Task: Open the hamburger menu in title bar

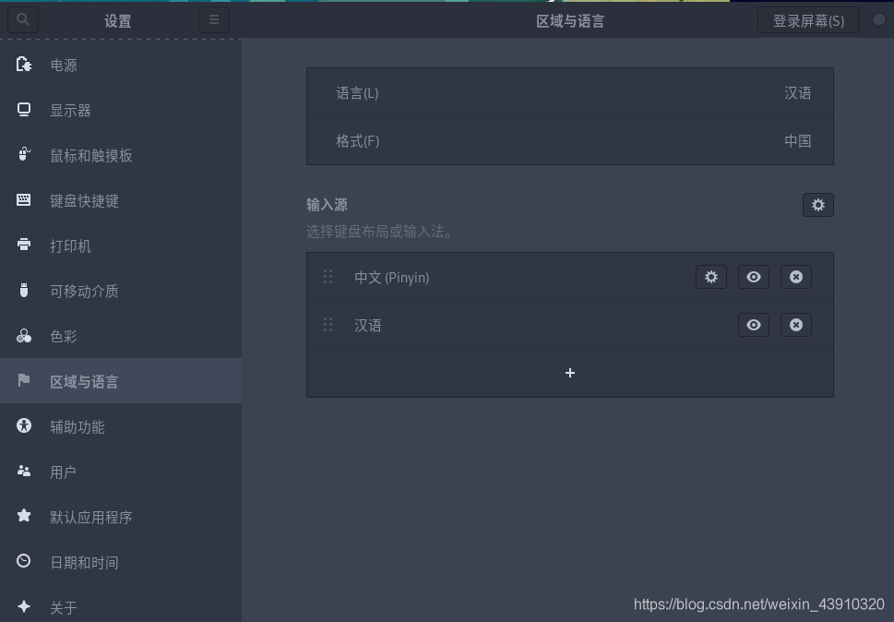Action: click(x=214, y=18)
